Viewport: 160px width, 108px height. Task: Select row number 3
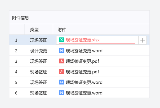(16, 61)
